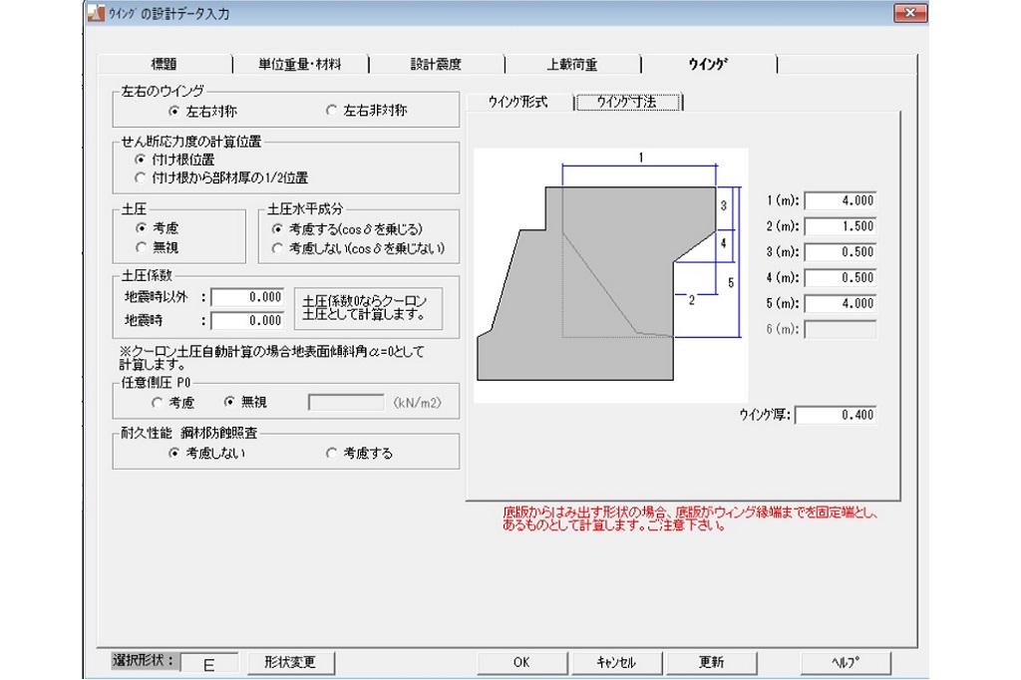Switch to the 設計震度 tab
1021x680 pixels.
click(436, 65)
